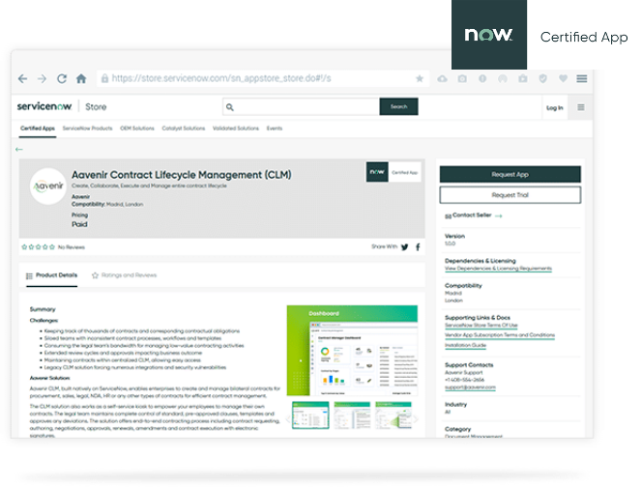Screen dimensions: 641x487
Task: Open the store menu icon beside Log In
Action: pos(580,107)
